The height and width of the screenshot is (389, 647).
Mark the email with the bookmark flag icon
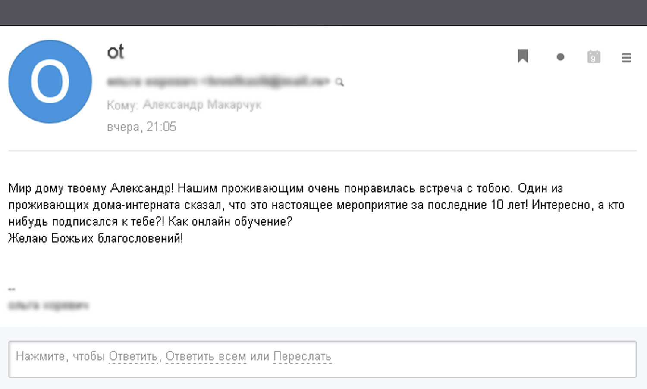pos(523,56)
